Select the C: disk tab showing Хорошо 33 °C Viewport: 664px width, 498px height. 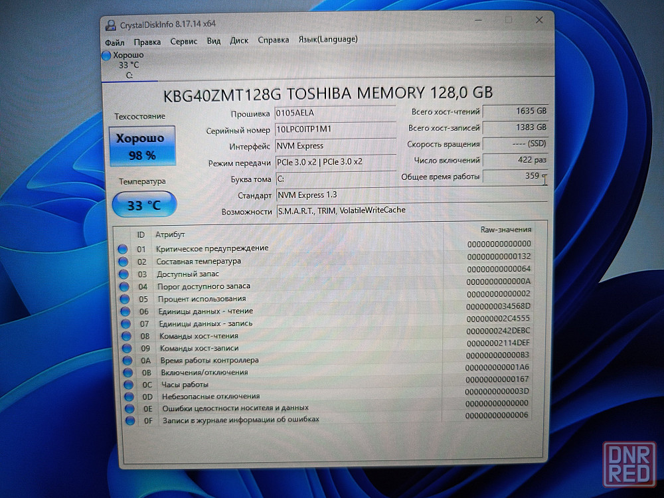(x=129, y=65)
